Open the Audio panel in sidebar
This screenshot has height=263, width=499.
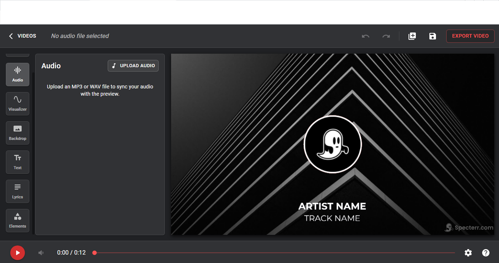point(18,75)
